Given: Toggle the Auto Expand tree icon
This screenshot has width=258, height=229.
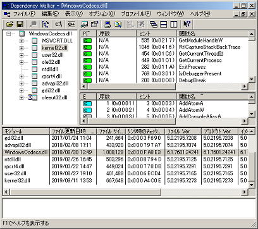Looking at the screenshot, I should 46,24.
